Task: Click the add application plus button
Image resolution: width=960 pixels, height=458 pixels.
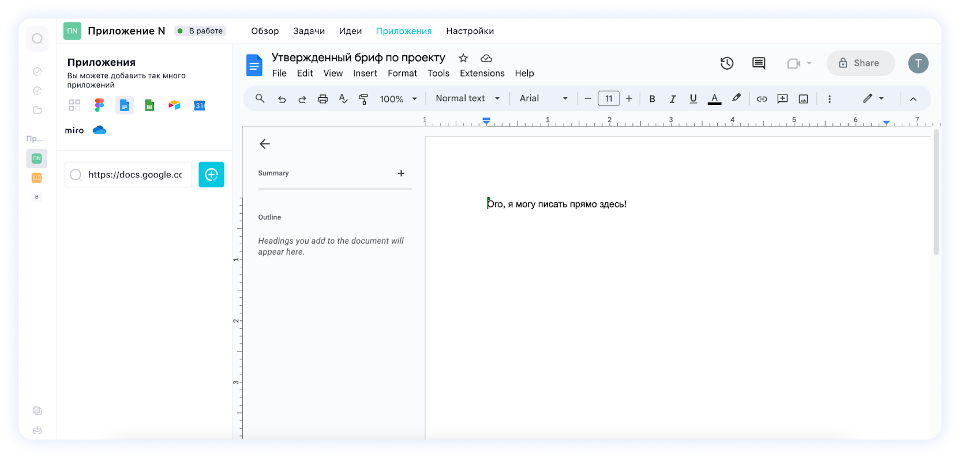Action: (211, 175)
